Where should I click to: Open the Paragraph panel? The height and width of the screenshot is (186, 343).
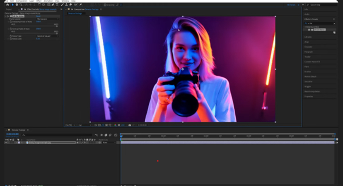click(x=309, y=52)
